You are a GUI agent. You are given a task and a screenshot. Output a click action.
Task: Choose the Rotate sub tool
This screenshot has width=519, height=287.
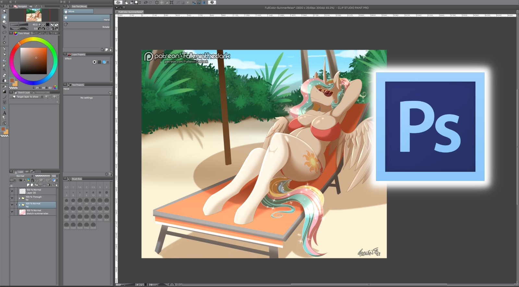click(87, 26)
